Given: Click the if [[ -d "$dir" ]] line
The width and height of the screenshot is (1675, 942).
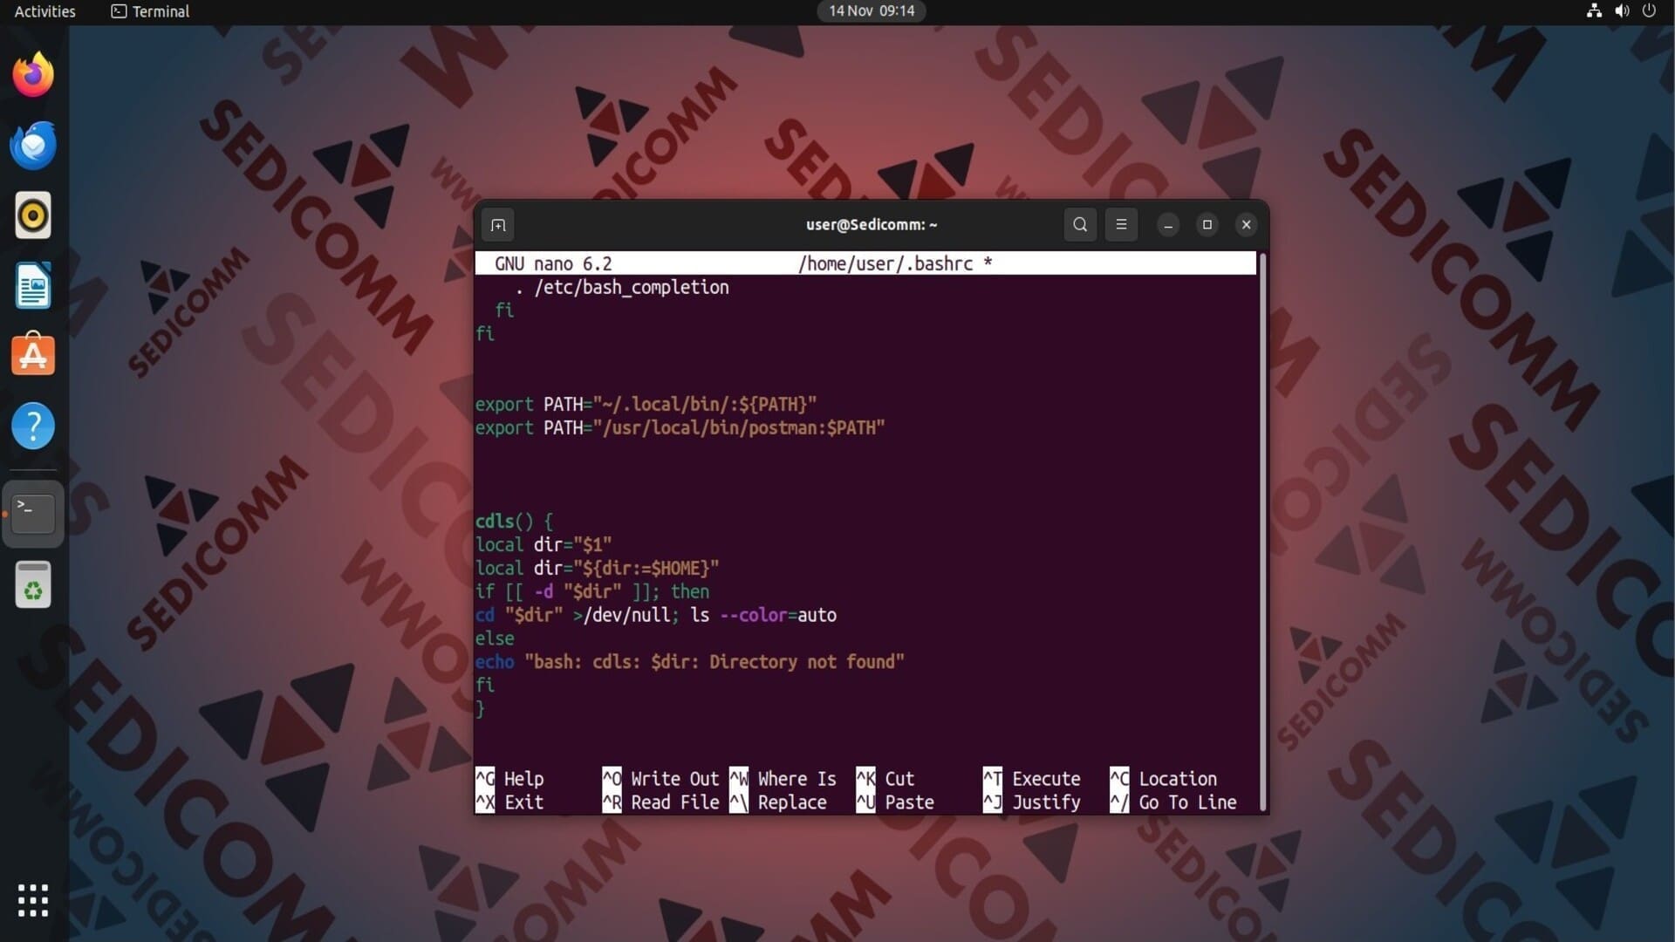Looking at the screenshot, I should click(592, 592).
